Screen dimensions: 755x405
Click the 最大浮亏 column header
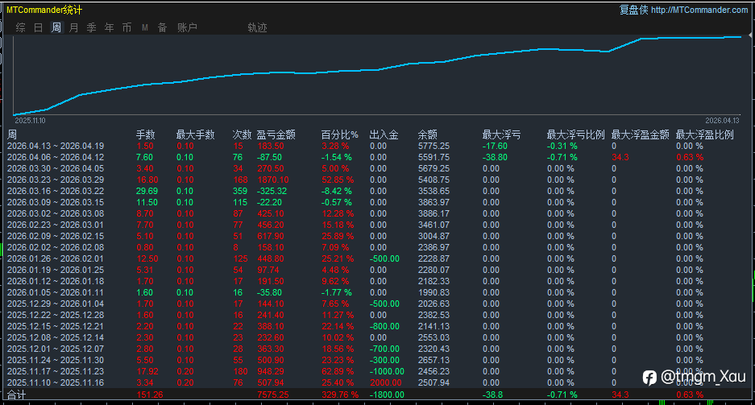pyautogui.click(x=501, y=134)
